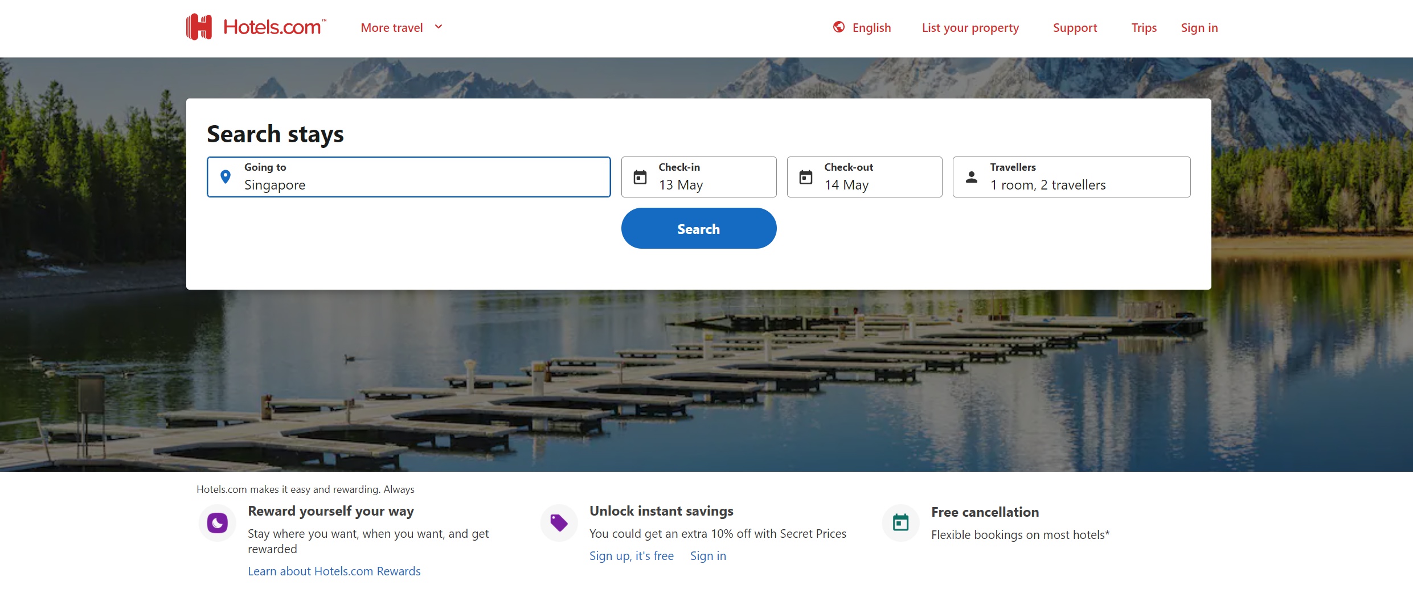
Task: Open List your property link
Action: click(x=970, y=27)
